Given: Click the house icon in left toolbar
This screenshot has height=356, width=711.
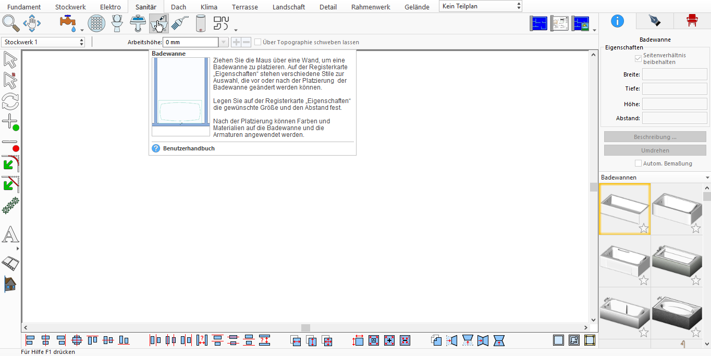Looking at the screenshot, I should pos(10,284).
